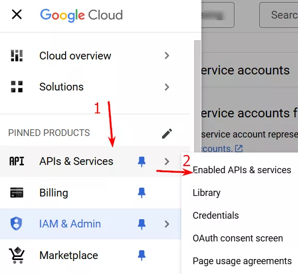Click the navigation menu scrollbar
Screen dimensions: 298x274
tap(197, 96)
